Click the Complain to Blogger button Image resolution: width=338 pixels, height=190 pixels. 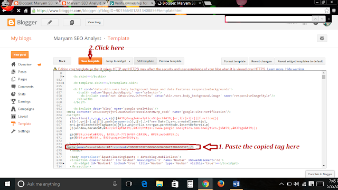point(320,174)
